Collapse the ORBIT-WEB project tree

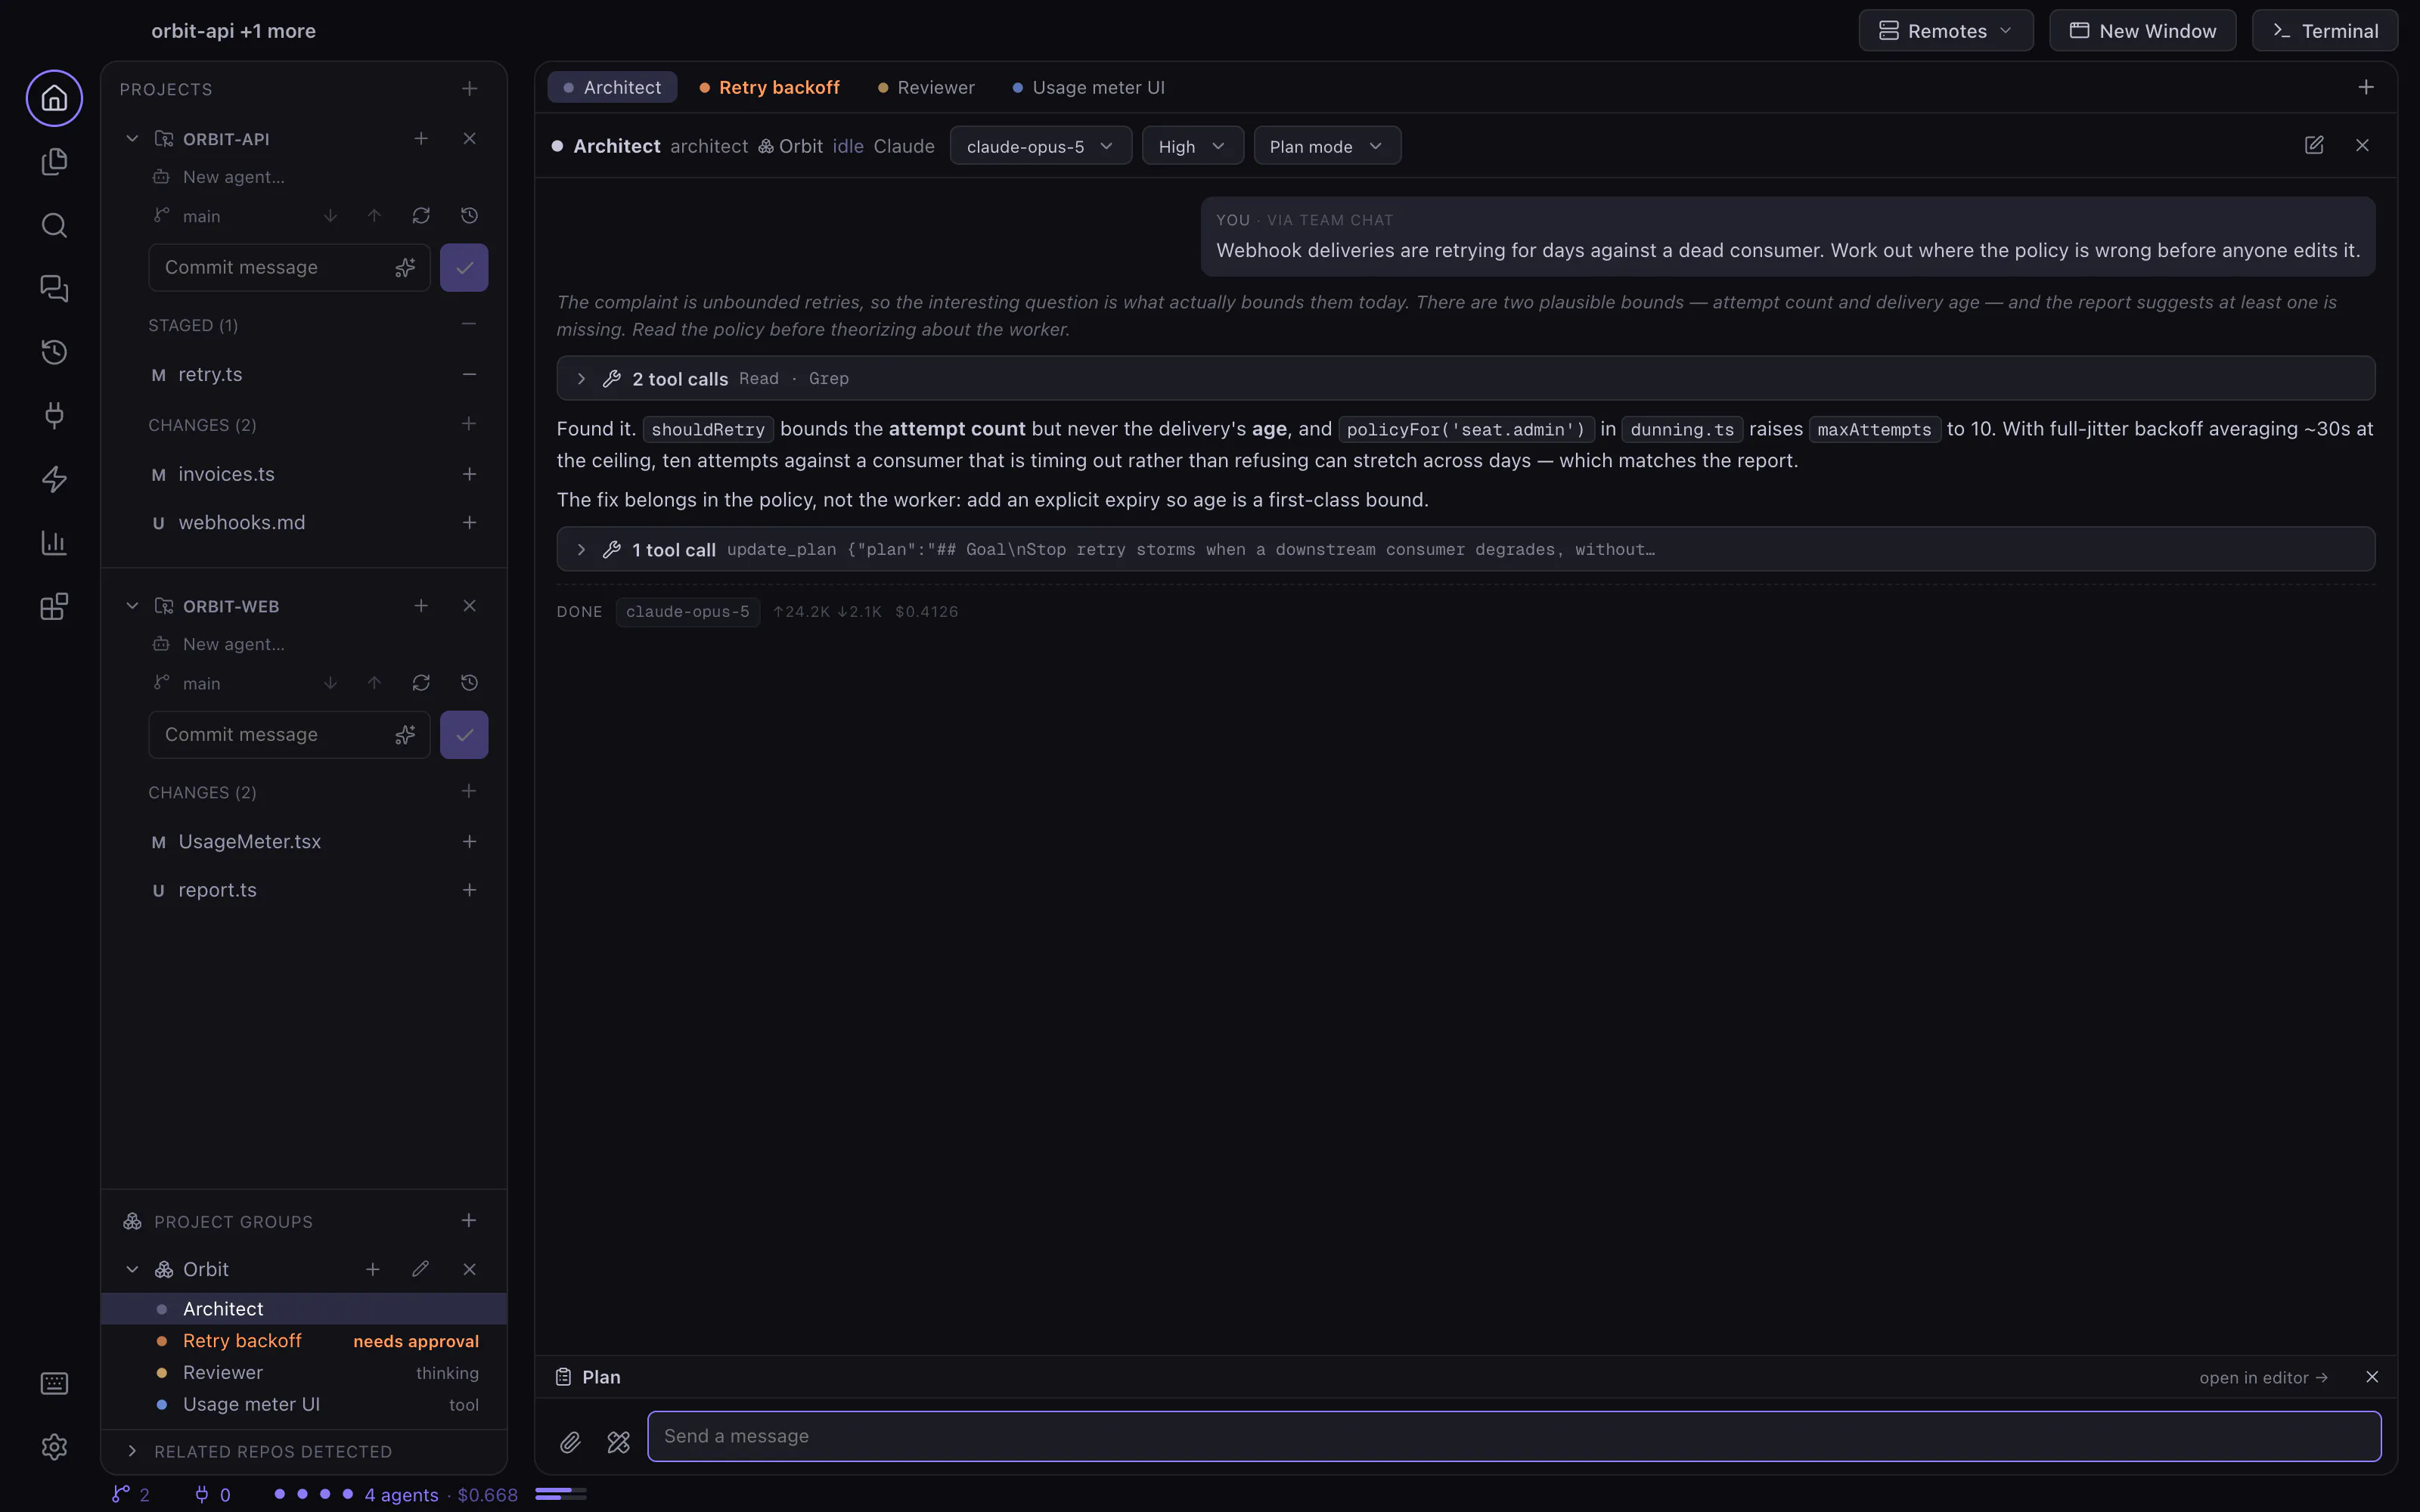tap(132, 606)
